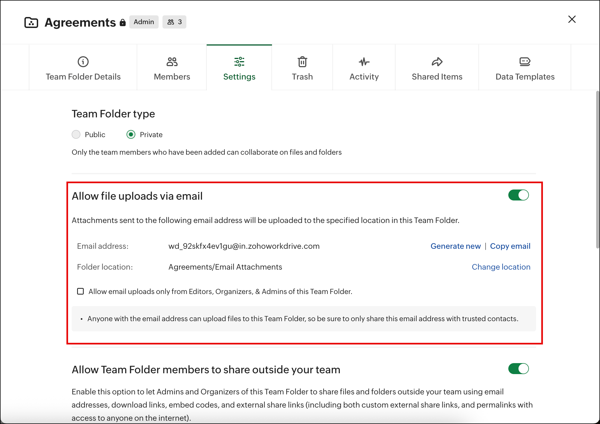This screenshot has width=600, height=424.
Task: Disable the Allow file uploads via email toggle
Action: (518, 195)
